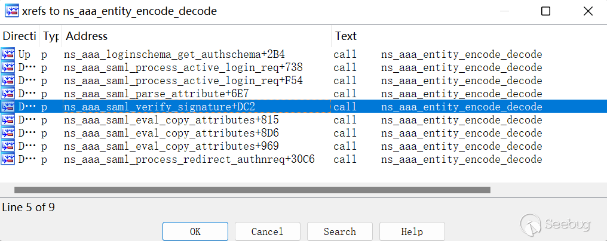Maximize the xrefs dialog window
607x241 pixels.
tap(545, 11)
